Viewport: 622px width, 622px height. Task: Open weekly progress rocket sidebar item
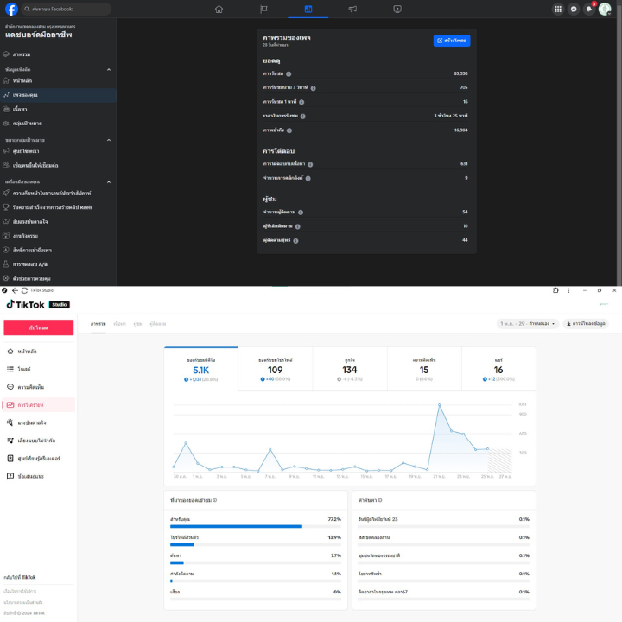(x=59, y=194)
